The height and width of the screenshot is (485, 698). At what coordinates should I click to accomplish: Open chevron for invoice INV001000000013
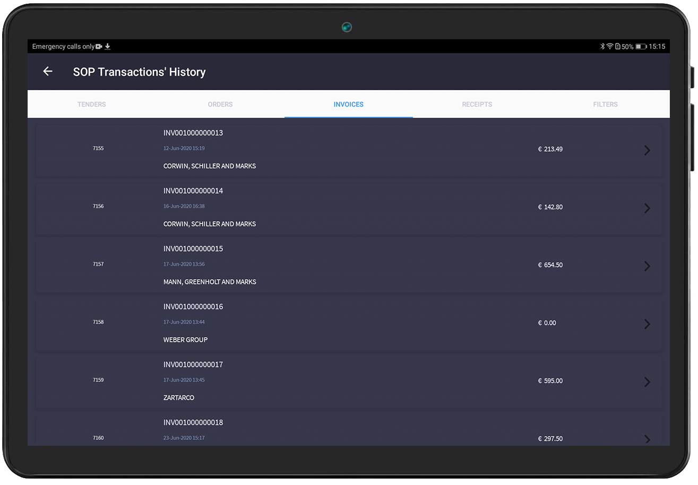647,150
